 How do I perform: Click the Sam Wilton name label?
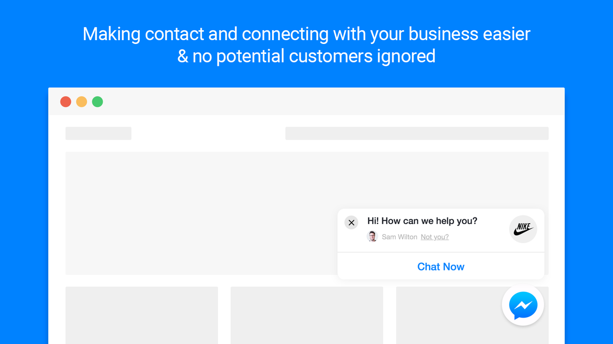click(399, 236)
